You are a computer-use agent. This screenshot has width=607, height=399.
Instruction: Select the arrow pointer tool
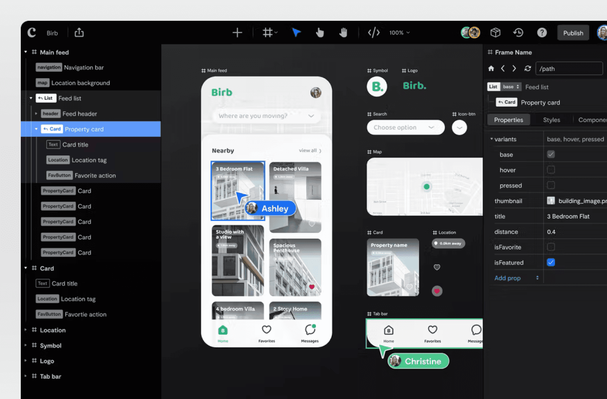(x=296, y=32)
